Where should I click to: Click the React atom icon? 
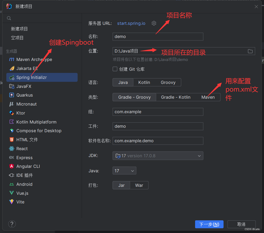(12, 149)
